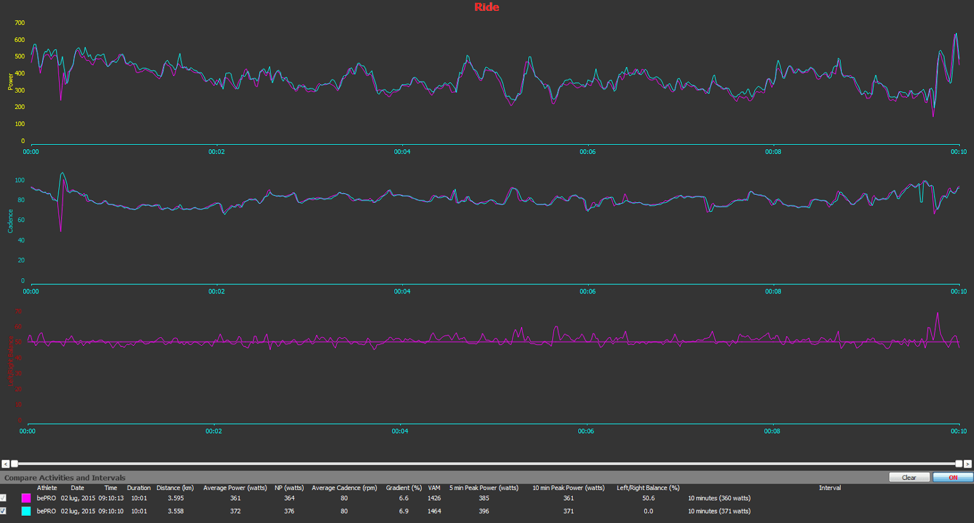The height and width of the screenshot is (523, 974).
Task: Click the right scroll arrow button
Action: click(968, 464)
